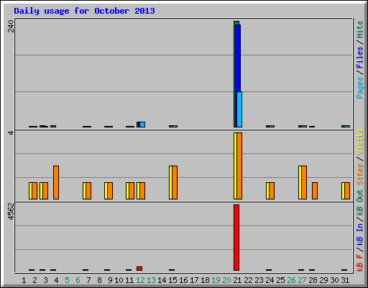Click the day '21' x-axis label
This screenshot has height=288, width=368.
click(237, 280)
